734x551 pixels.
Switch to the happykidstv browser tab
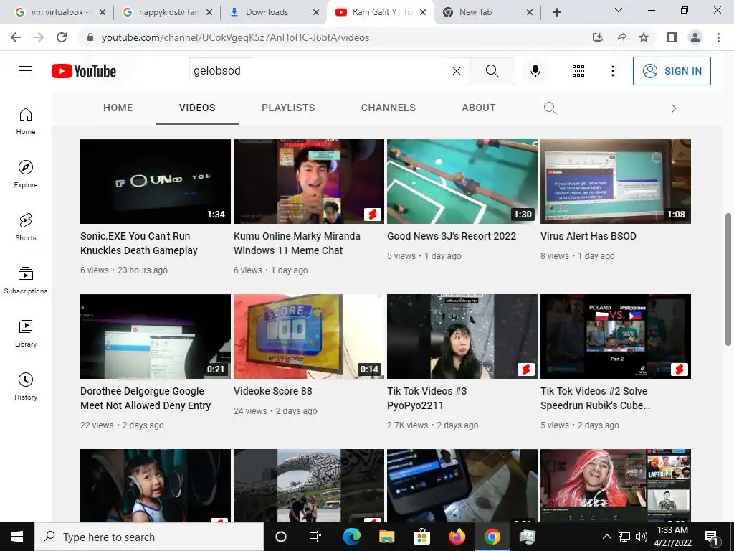(x=168, y=12)
